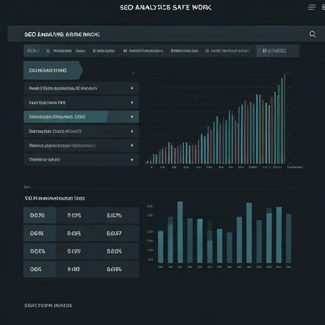
Task: Click the first cell in the table's top row
Action: point(39,215)
